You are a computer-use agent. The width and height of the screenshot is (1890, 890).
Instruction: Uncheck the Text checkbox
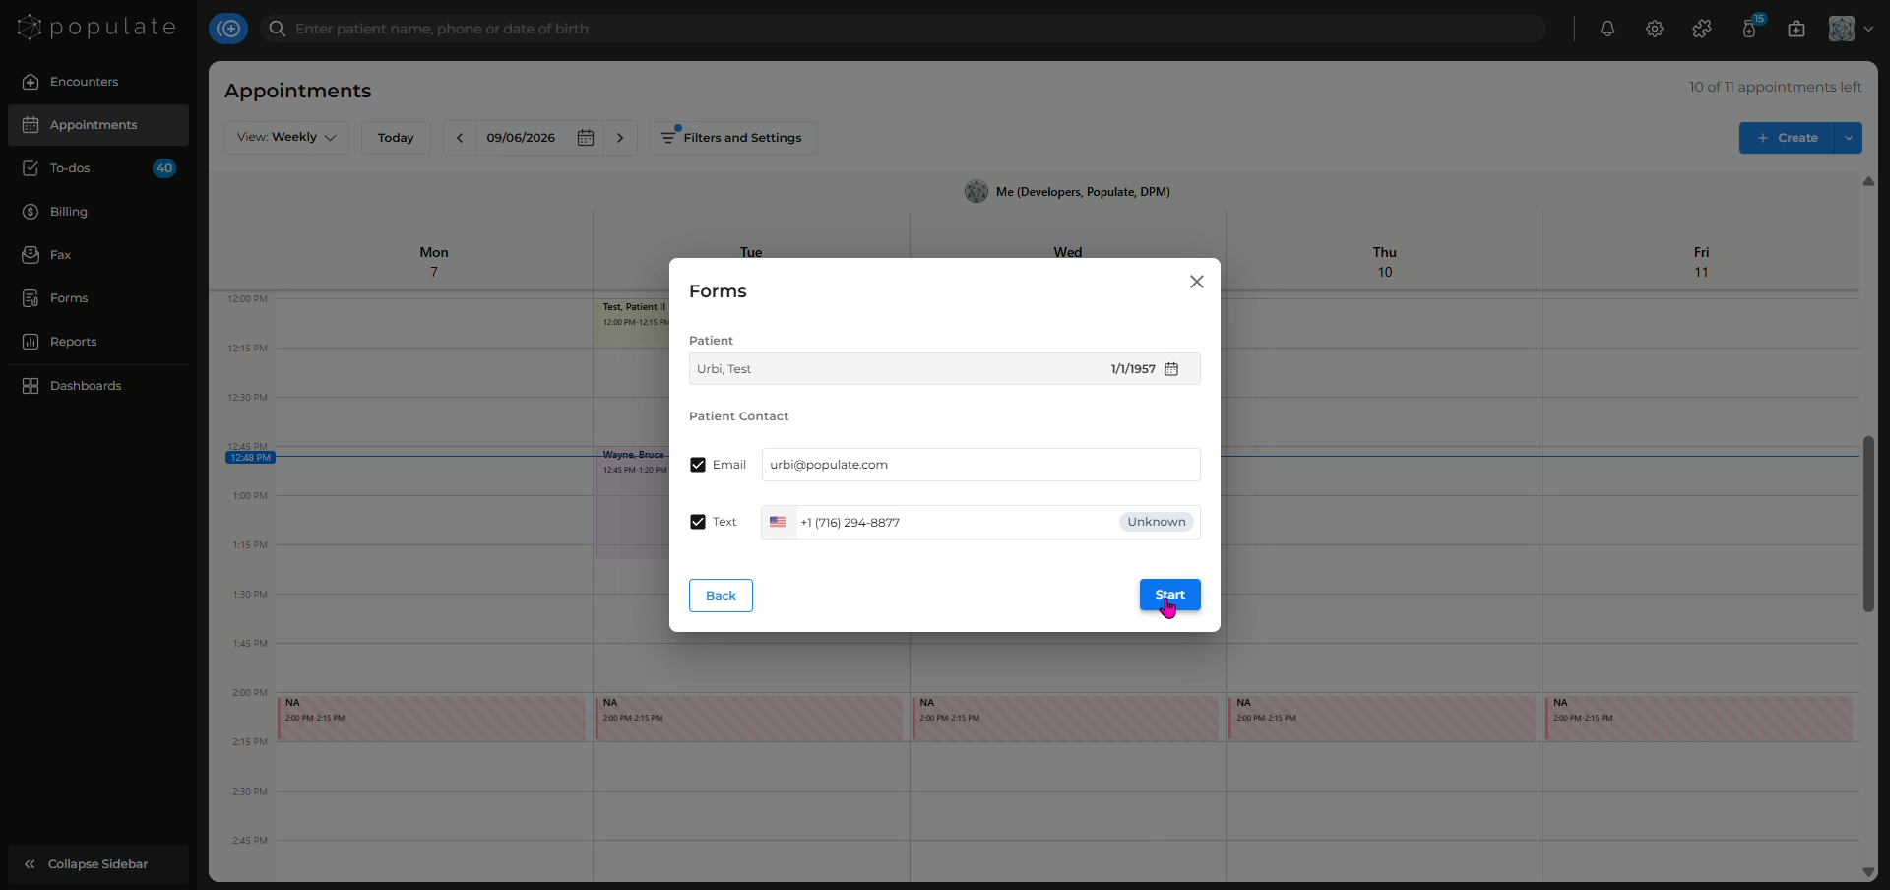698,522
